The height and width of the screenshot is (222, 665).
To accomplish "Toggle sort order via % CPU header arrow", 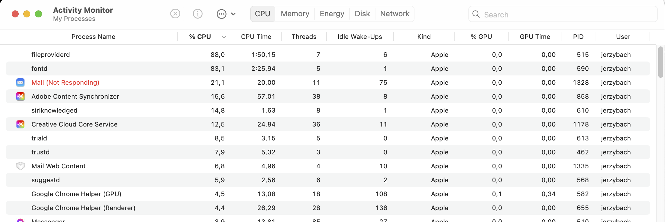I will (x=224, y=37).
